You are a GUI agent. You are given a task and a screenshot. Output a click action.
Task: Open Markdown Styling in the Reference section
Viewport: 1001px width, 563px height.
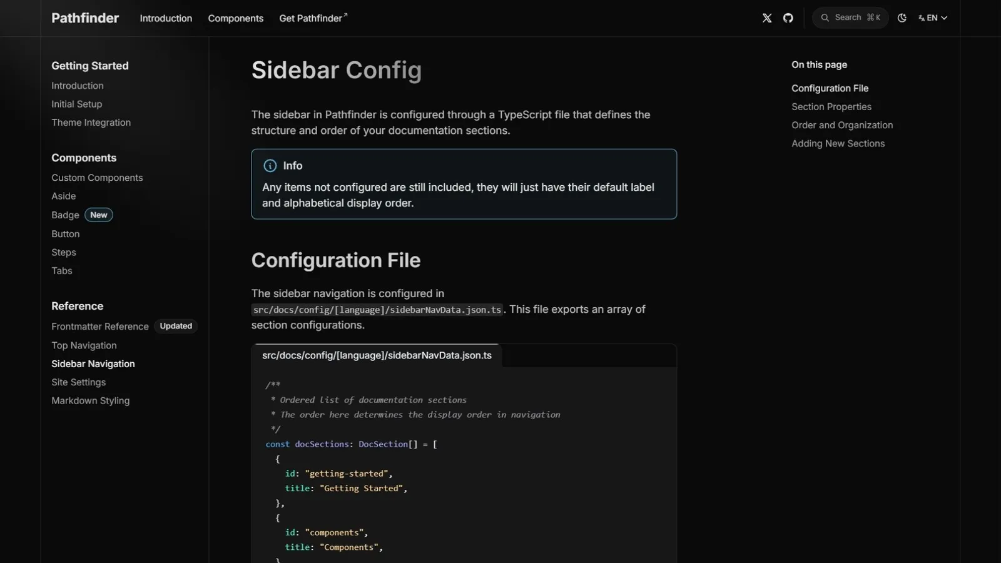pyautogui.click(x=90, y=401)
